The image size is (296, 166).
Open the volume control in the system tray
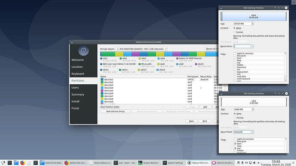(254, 163)
